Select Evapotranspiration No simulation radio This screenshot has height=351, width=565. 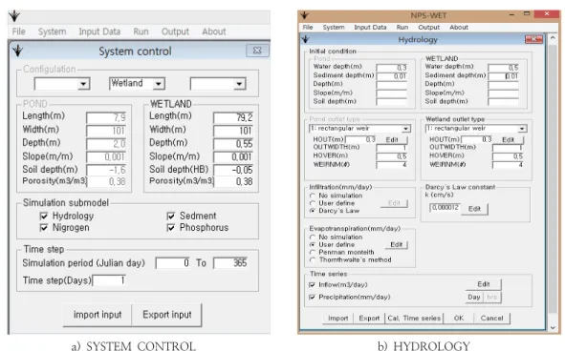point(313,237)
